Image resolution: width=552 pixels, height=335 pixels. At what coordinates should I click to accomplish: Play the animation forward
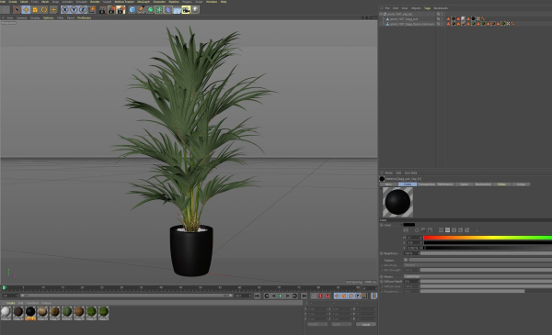(281, 296)
